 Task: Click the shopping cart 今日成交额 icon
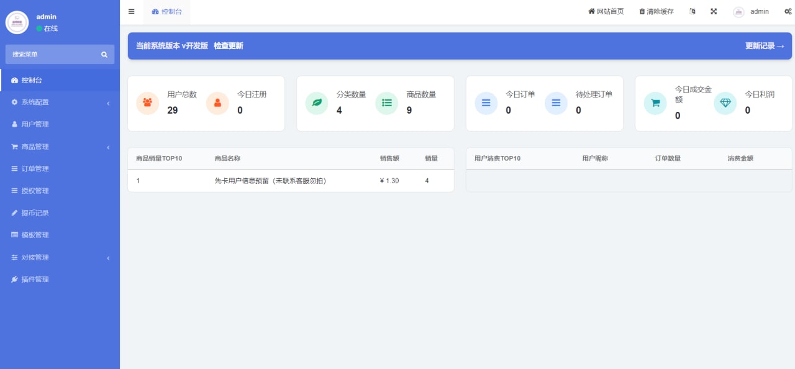(655, 103)
